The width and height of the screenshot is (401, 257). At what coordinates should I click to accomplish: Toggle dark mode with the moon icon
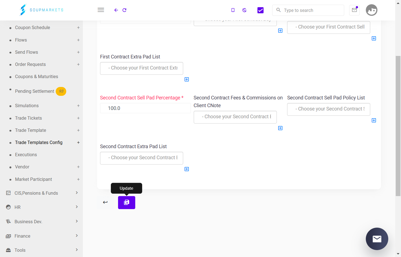(244, 10)
